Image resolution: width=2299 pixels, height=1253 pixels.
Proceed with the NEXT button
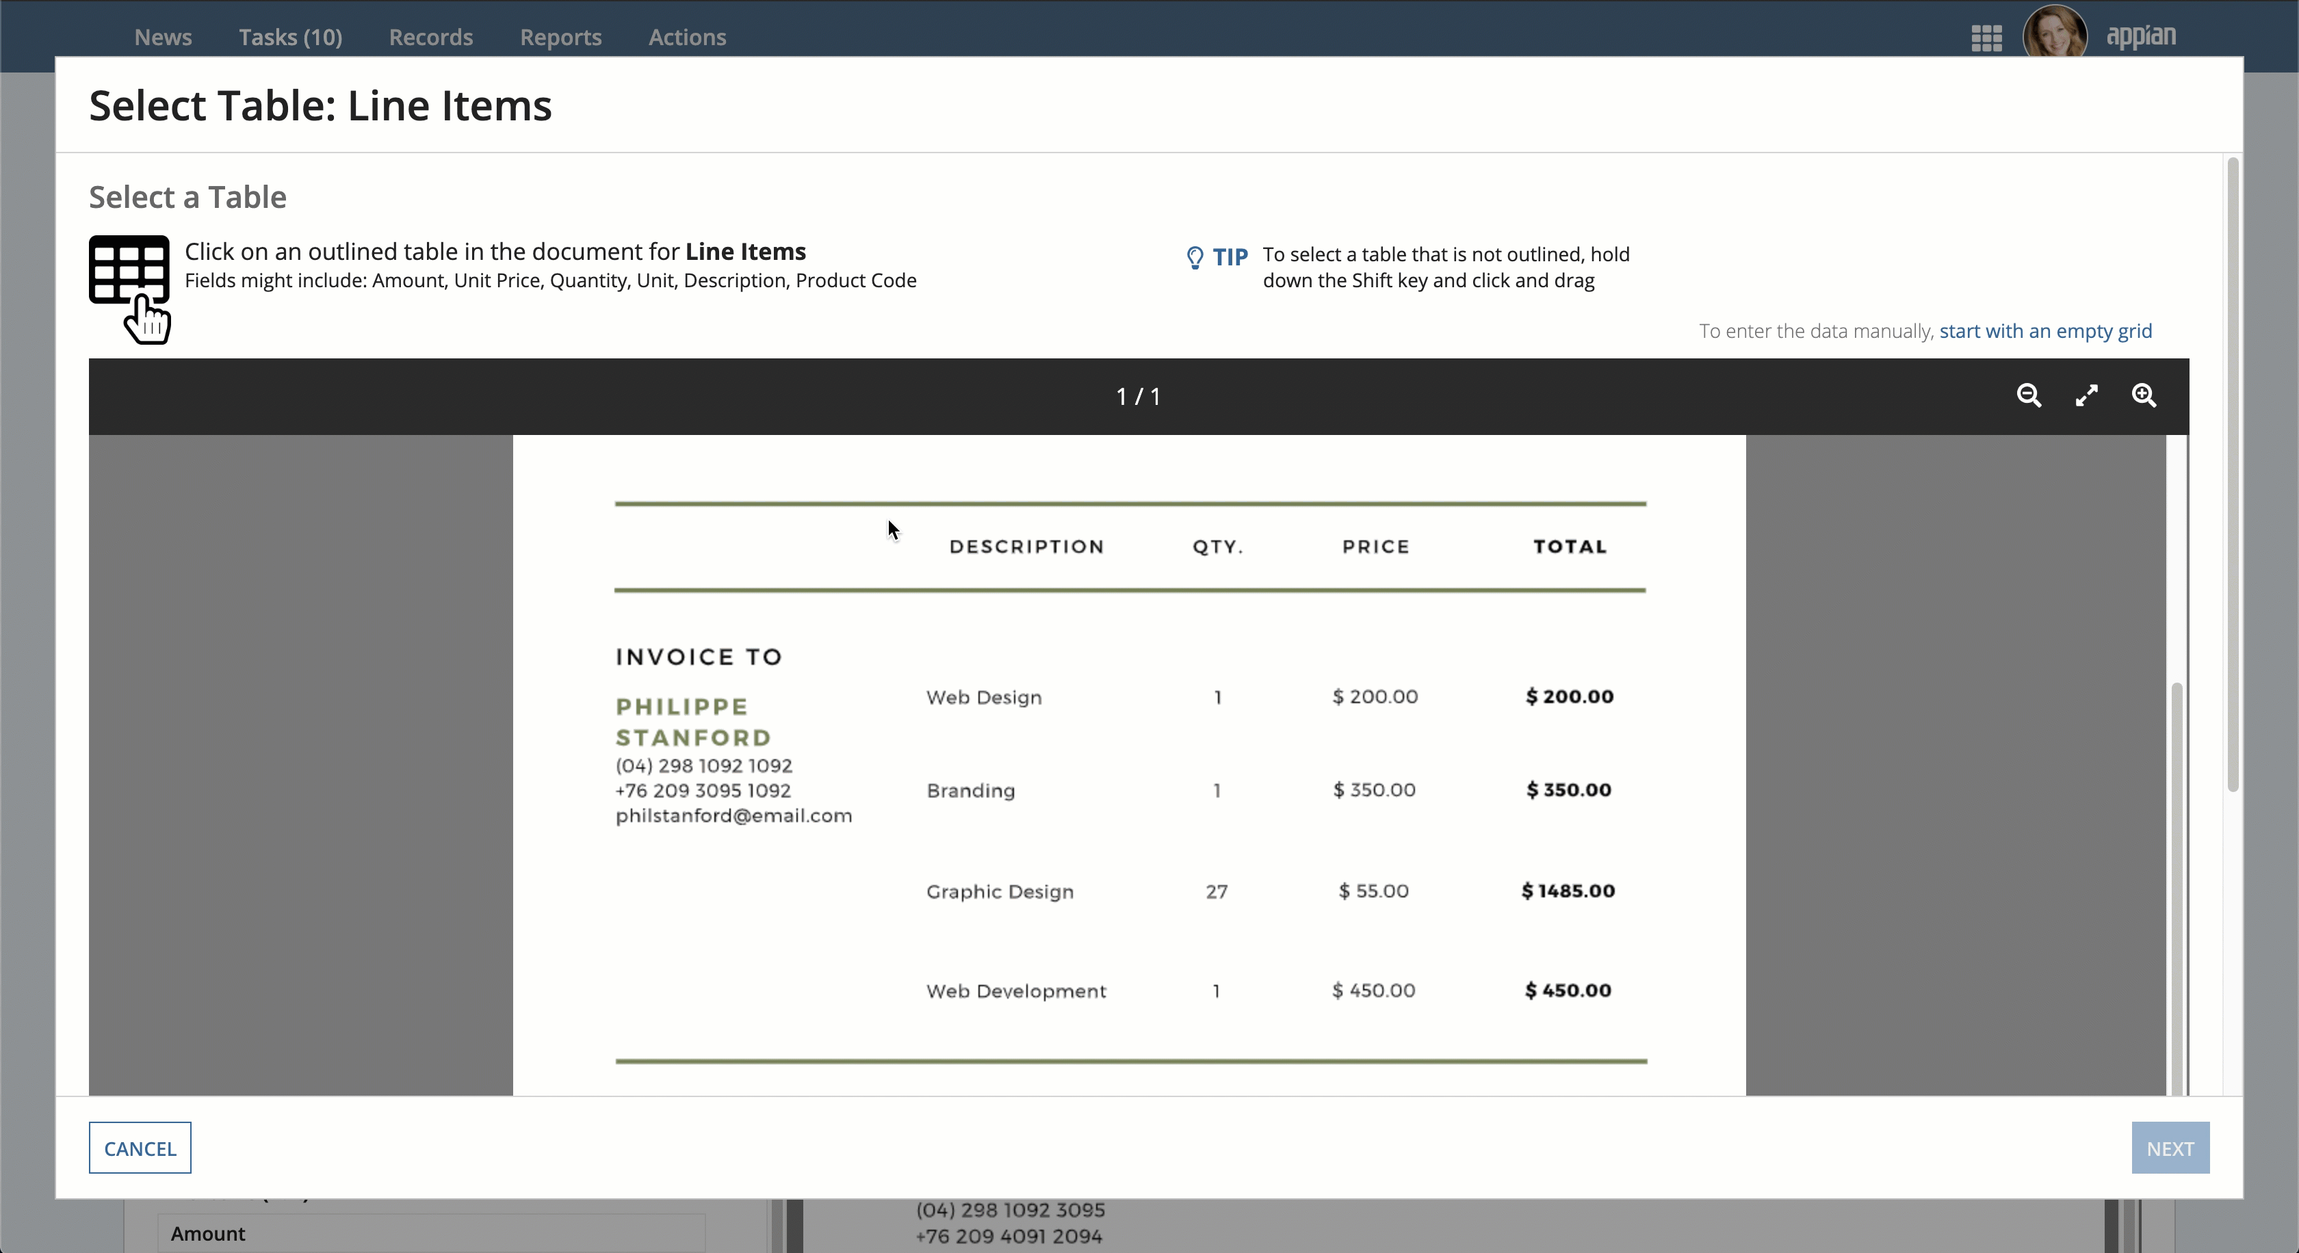(x=2170, y=1148)
